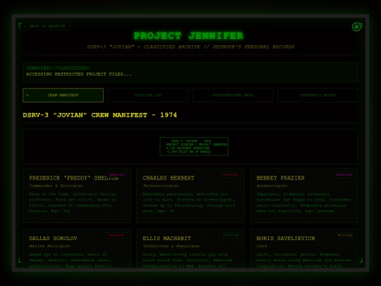Select Dallas Sokolov crew card name
Screen dimensions: 381x286
[53, 239]
